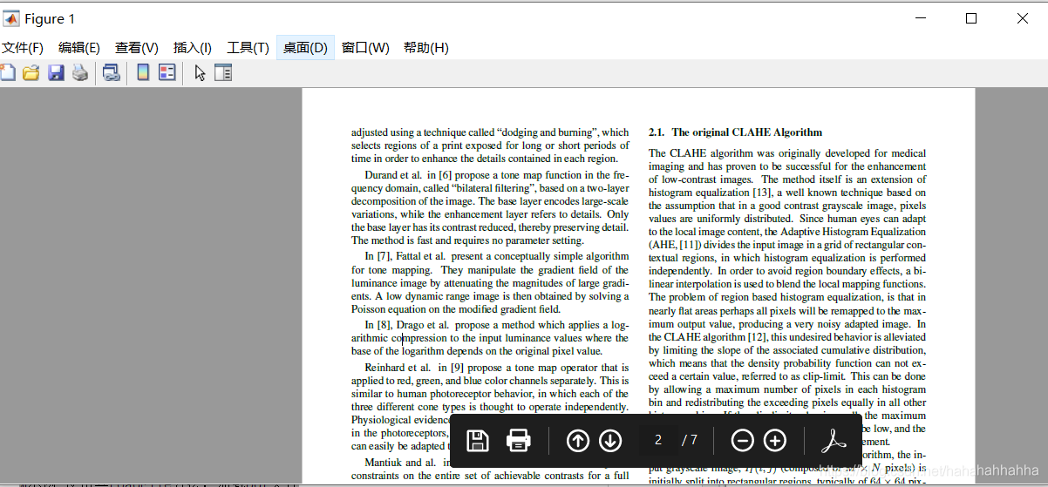1048x487 pixels.
Task: Save the PDF from the floating toolbar
Action: (x=478, y=441)
